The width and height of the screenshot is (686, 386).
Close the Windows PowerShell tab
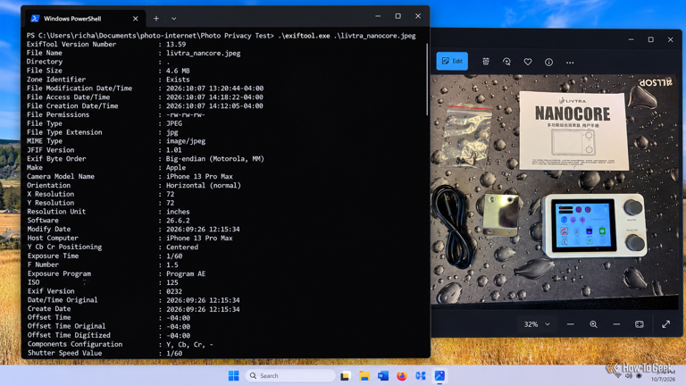pos(135,19)
